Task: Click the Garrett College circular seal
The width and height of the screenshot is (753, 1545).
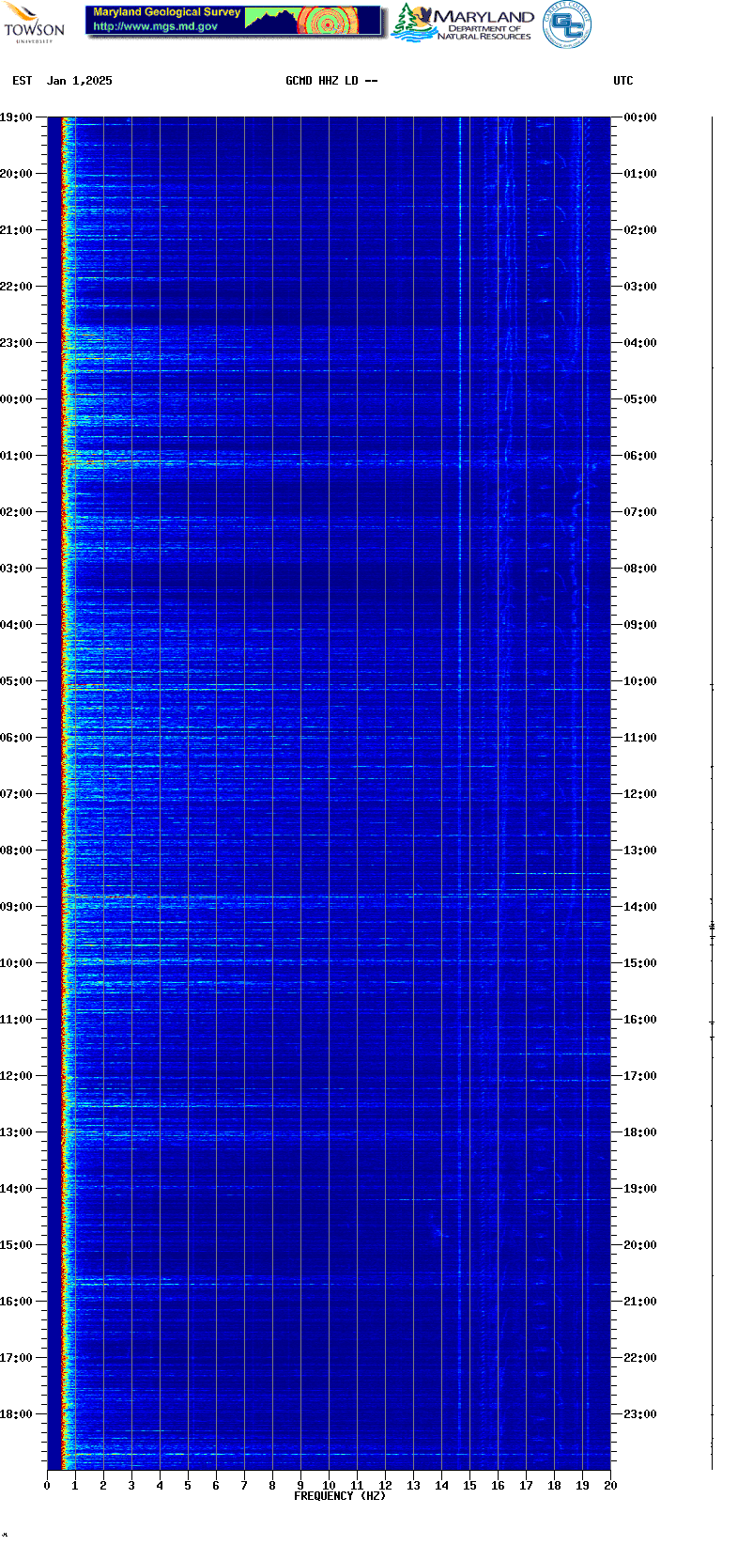Action: 567,23
